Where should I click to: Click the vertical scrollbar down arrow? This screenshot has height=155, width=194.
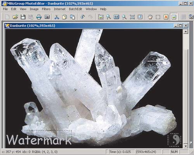[x=185, y=146]
